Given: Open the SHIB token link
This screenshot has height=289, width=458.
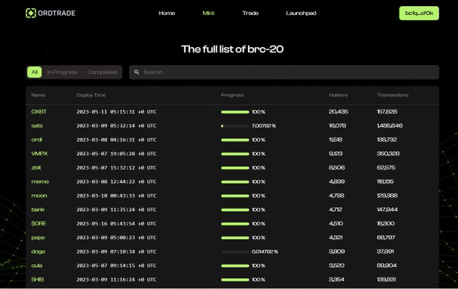Looking at the screenshot, I should [38, 280].
